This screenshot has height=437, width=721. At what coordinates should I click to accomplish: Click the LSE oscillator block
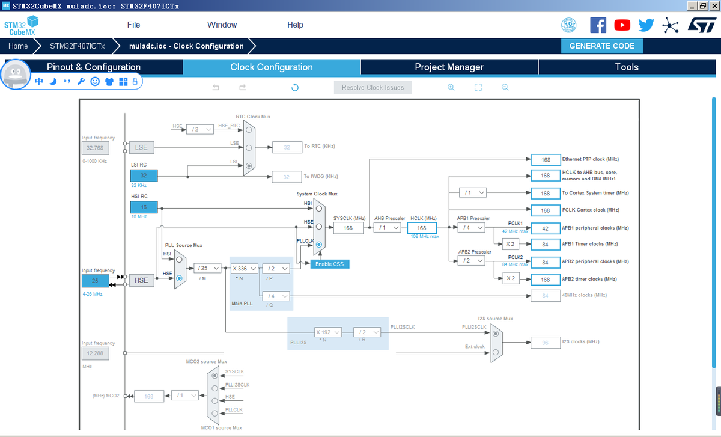click(x=141, y=147)
